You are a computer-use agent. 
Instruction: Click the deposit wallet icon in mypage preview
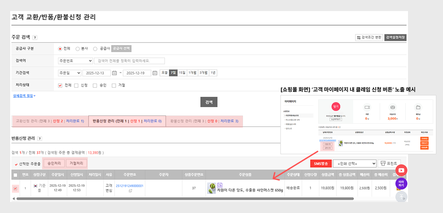(x=418, y=107)
